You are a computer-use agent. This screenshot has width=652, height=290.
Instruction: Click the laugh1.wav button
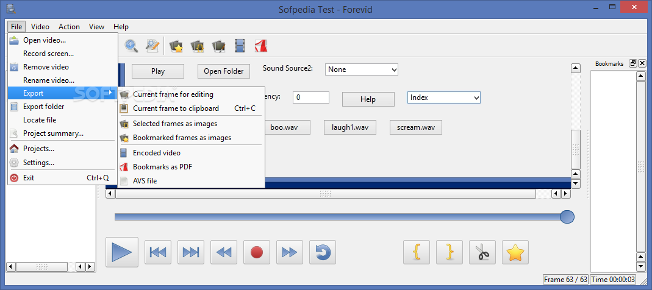349,127
